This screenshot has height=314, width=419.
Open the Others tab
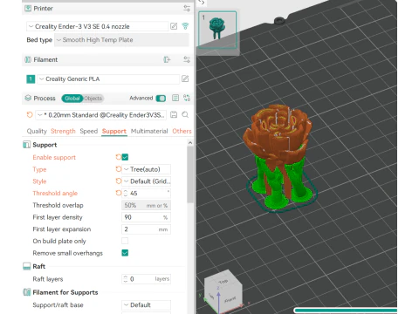coord(182,131)
